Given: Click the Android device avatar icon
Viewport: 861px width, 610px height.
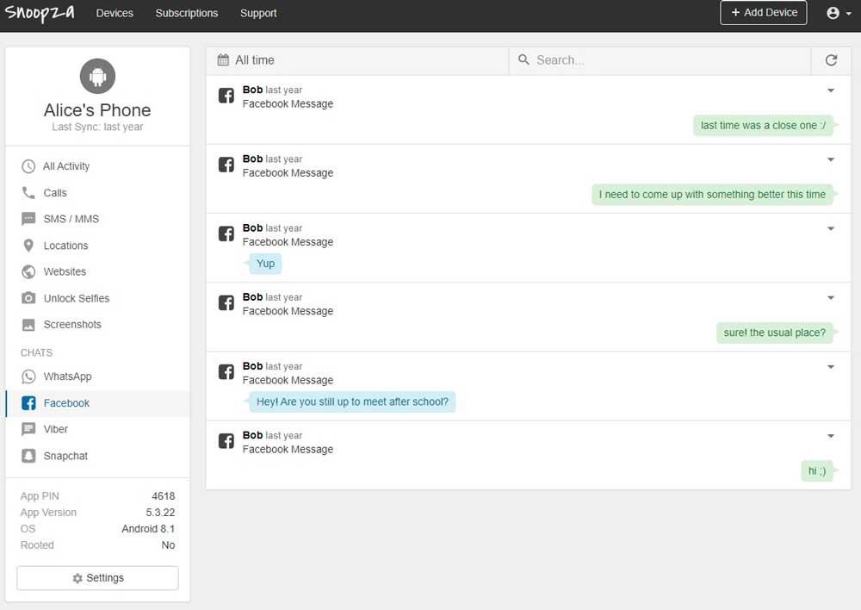Looking at the screenshot, I should pos(97,77).
